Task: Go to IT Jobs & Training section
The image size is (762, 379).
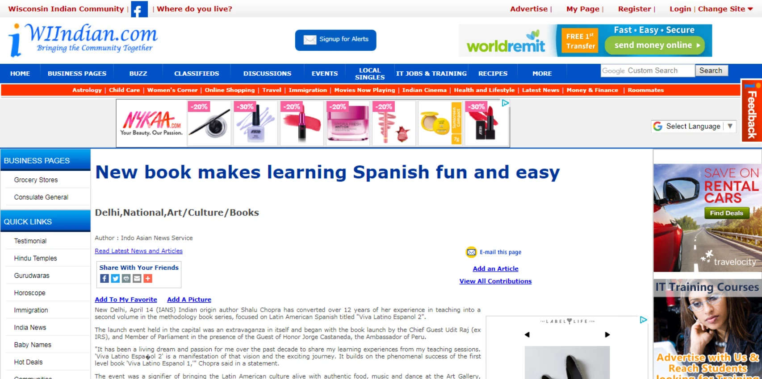Action: click(x=431, y=74)
